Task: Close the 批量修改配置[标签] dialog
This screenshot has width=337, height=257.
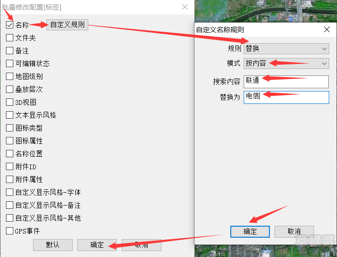Action: coord(185,7)
